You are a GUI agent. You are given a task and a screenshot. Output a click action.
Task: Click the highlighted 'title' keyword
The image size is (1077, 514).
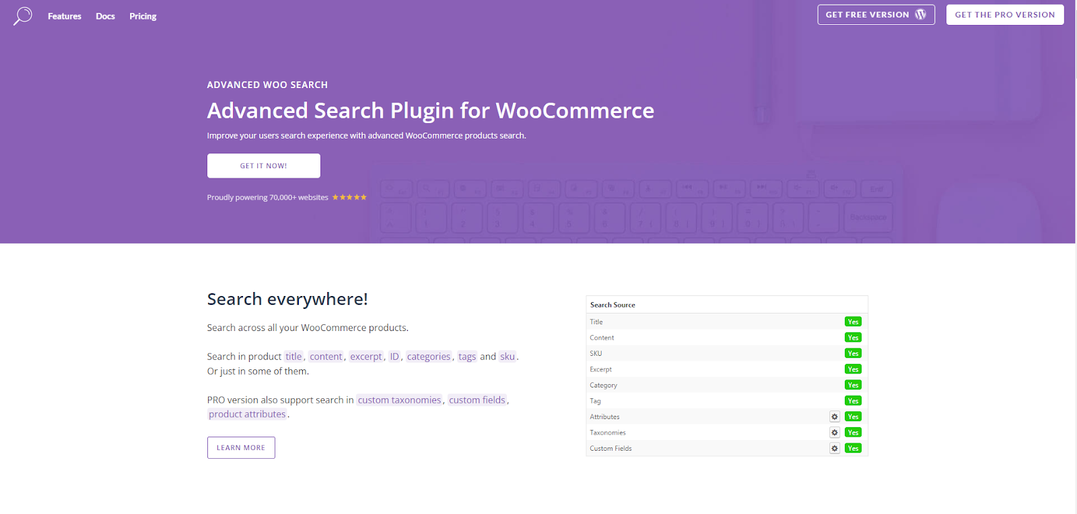pyautogui.click(x=293, y=357)
